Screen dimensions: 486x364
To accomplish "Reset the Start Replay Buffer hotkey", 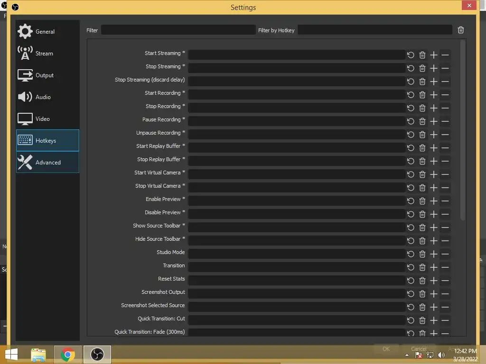I will pos(411,148).
